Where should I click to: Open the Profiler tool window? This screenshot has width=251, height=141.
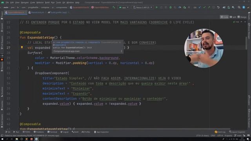pyautogui.click(x=86, y=132)
